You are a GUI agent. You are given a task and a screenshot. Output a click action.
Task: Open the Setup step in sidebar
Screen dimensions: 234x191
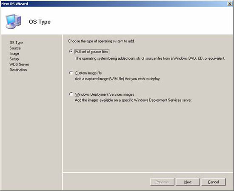[x=14, y=59]
